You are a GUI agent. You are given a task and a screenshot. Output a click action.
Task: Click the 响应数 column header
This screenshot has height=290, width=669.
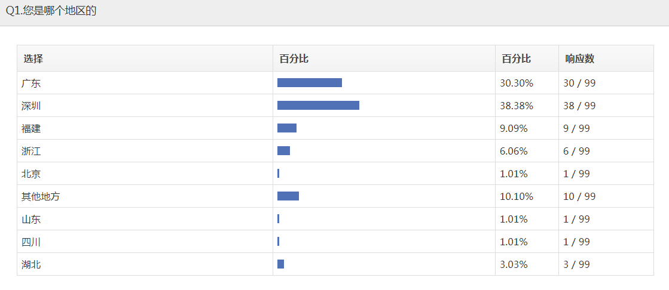coord(580,59)
